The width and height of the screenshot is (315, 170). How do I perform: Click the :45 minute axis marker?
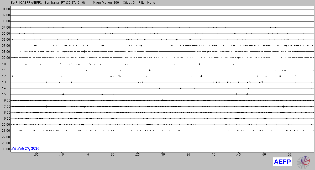238,155
